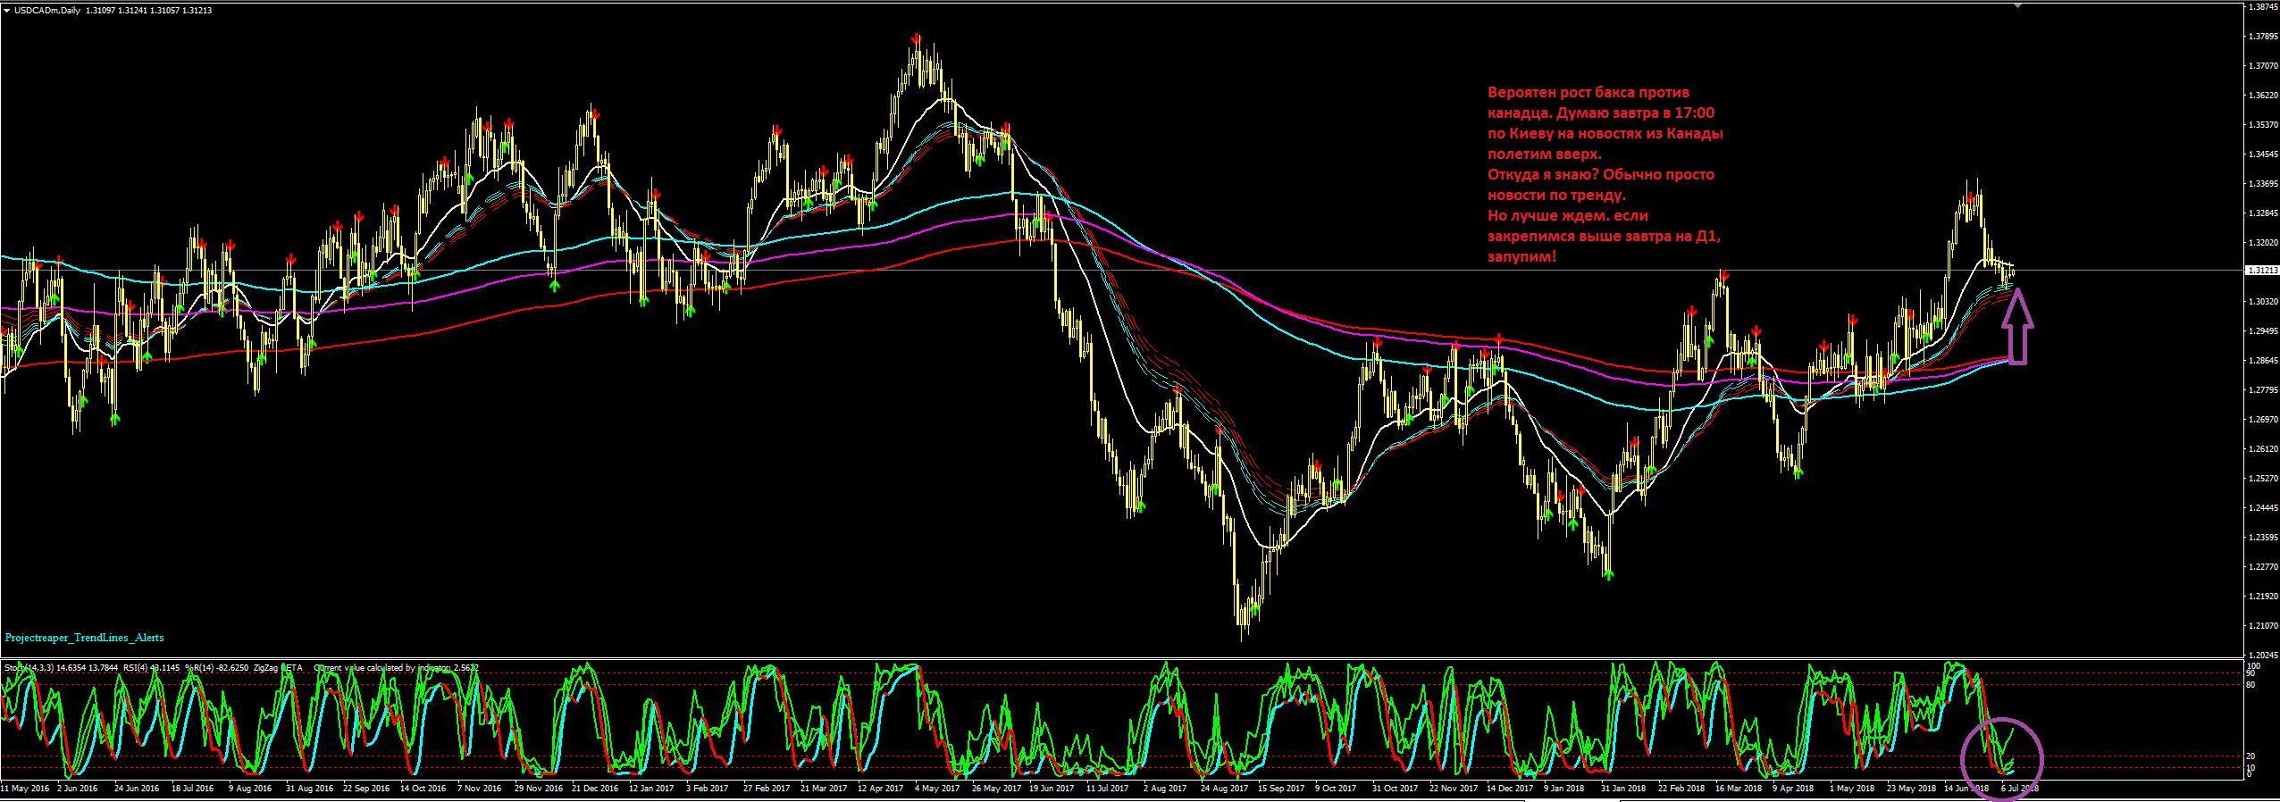Click price level 1.35370 on the scale
The width and height of the screenshot is (2280, 802).
[2262, 125]
